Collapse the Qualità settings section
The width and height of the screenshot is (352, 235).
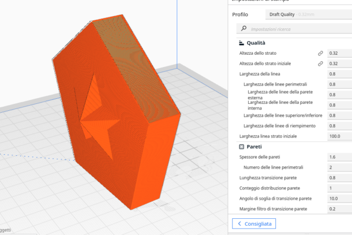tap(256, 43)
